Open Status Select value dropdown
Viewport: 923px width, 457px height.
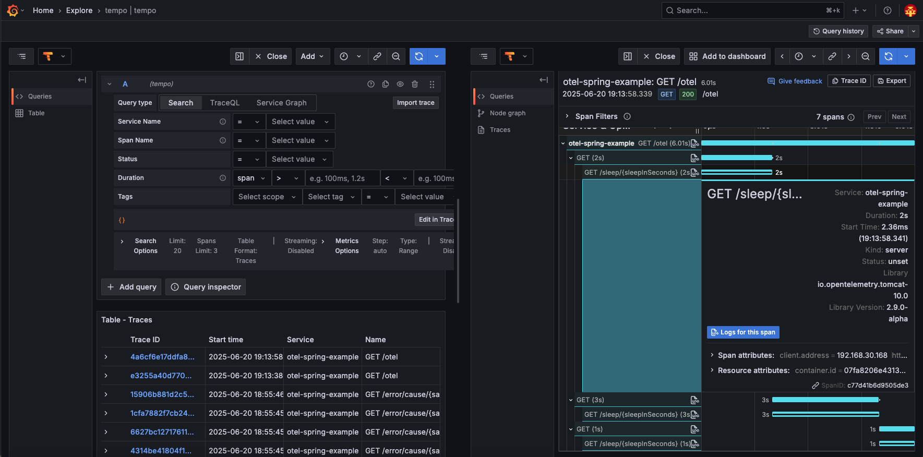coord(299,159)
